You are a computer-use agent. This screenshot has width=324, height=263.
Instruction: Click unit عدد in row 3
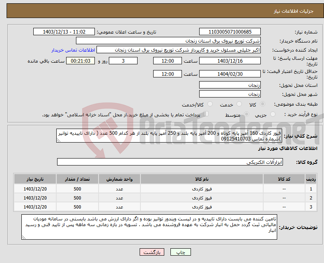119,207
